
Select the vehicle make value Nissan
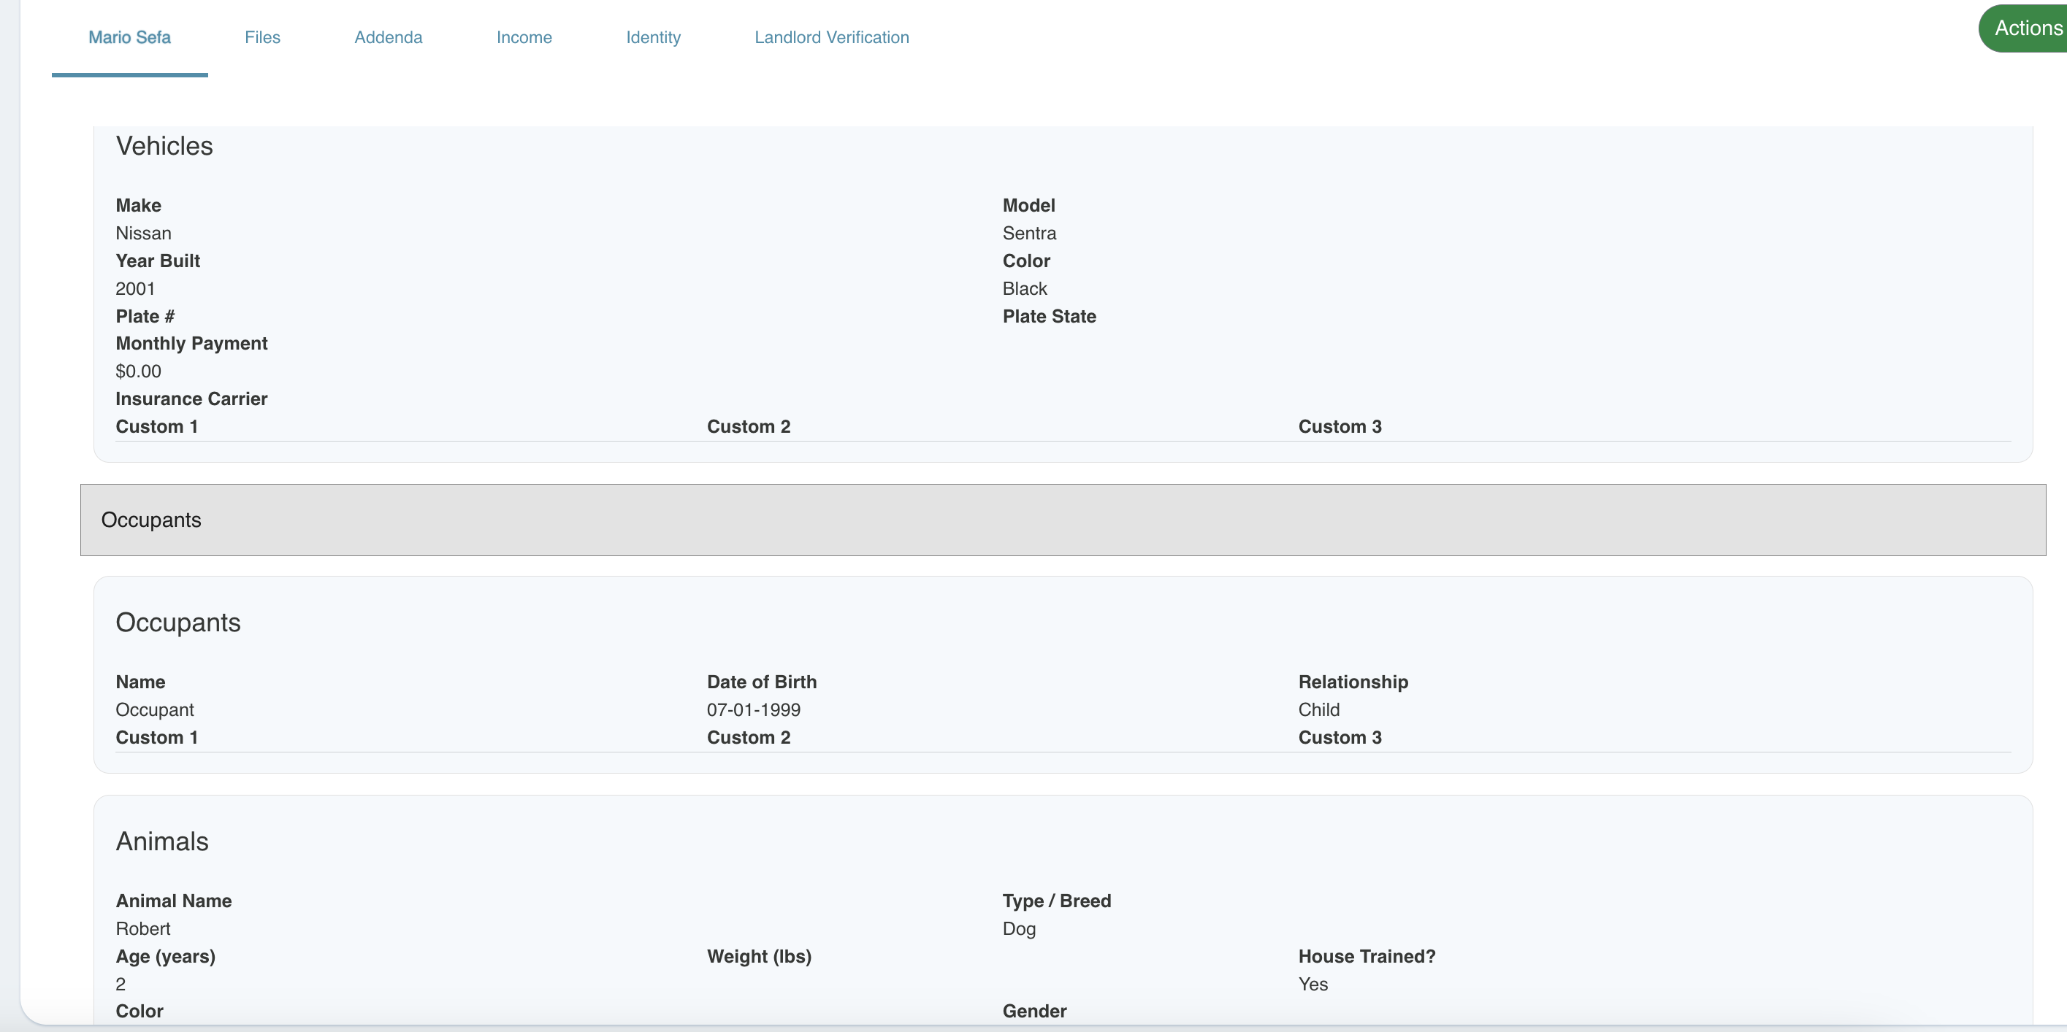click(x=144, y=234)
